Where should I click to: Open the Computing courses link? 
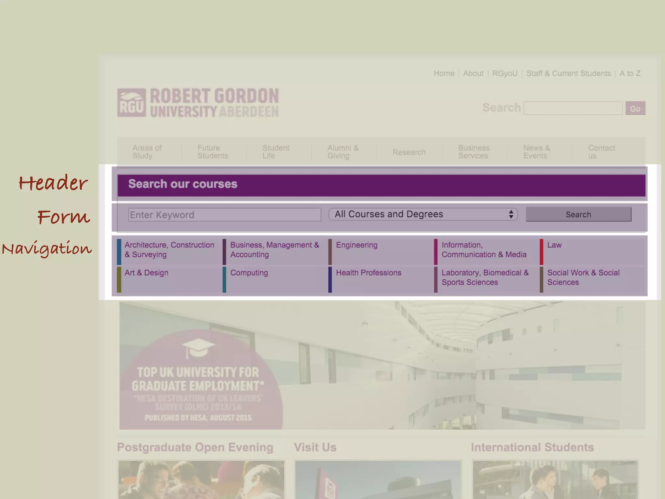(x=249, y=273)
